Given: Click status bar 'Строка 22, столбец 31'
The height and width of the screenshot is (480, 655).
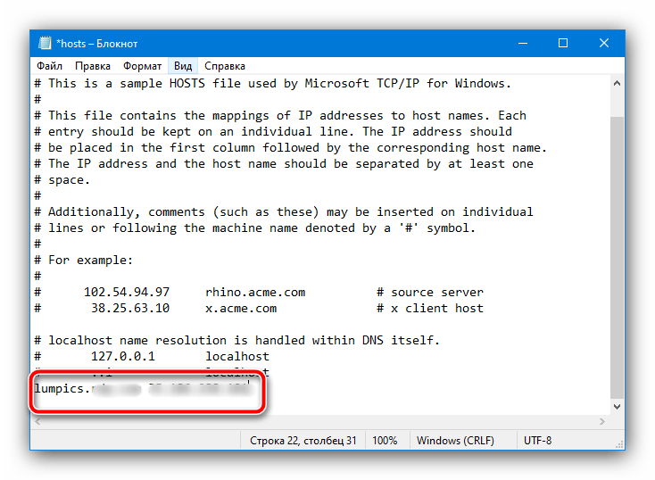Looking at the screenshot, I should 303,441.
